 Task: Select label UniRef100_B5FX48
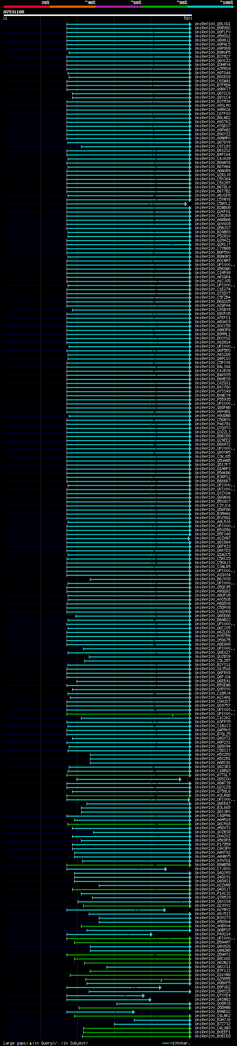pyautogui.click(x=213, y=534)
